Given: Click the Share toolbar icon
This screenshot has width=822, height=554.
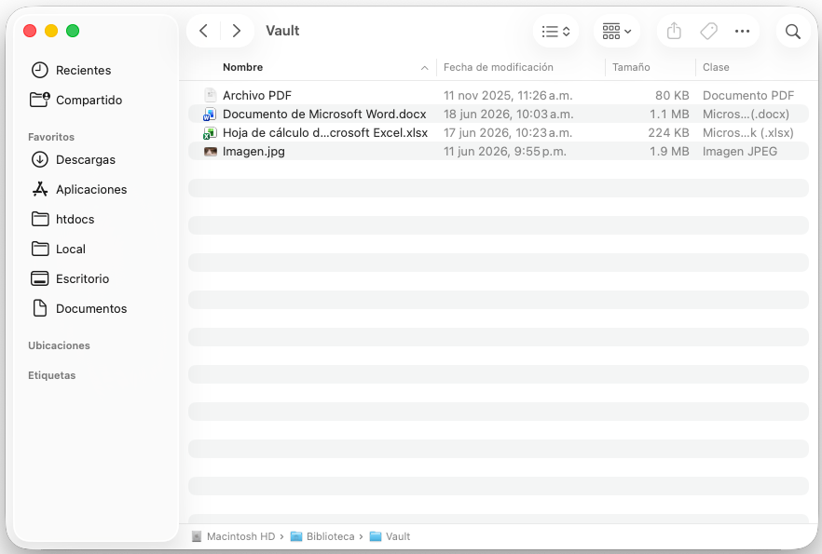Looking at the screenshot, I should 674,31.
